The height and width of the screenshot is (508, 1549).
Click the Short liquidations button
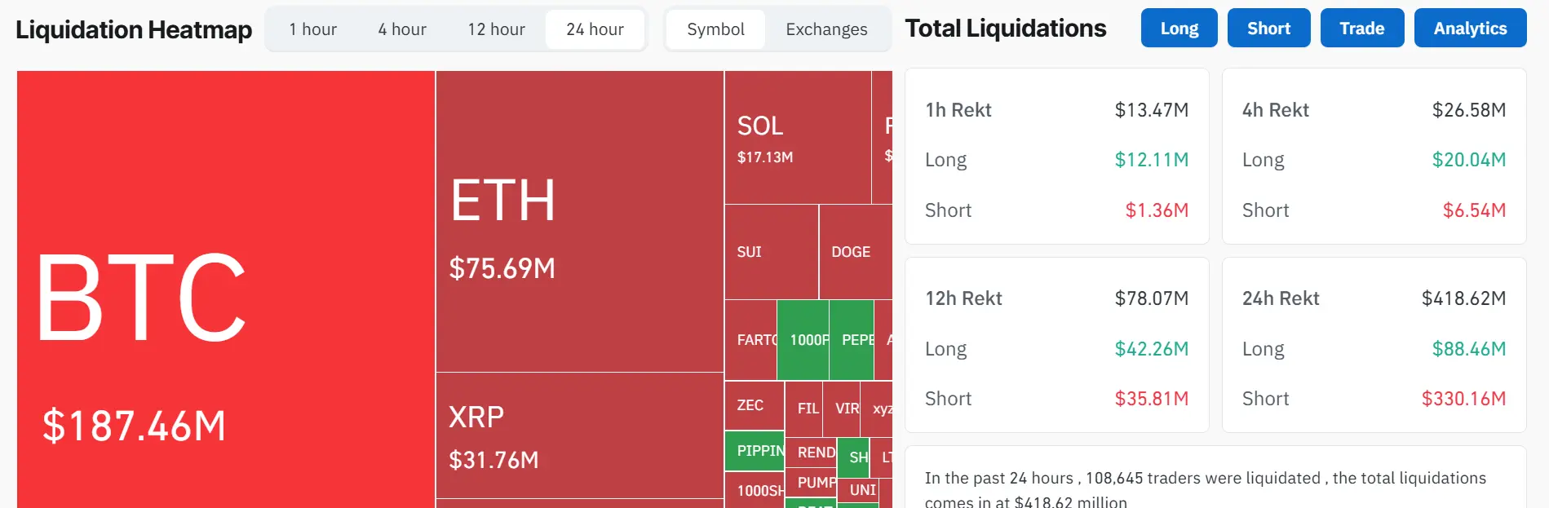point(1268,27)
